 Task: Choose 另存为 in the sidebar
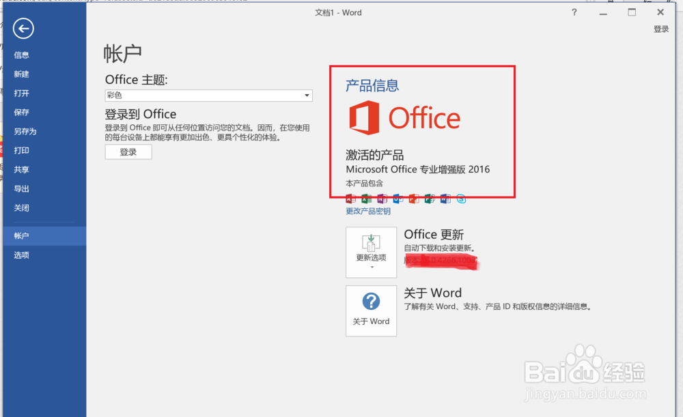(x=44, y=132)
